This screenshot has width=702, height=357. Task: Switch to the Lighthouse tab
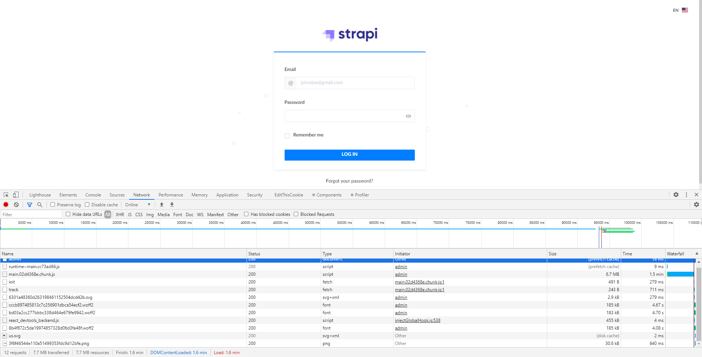[x=40, y=195]
